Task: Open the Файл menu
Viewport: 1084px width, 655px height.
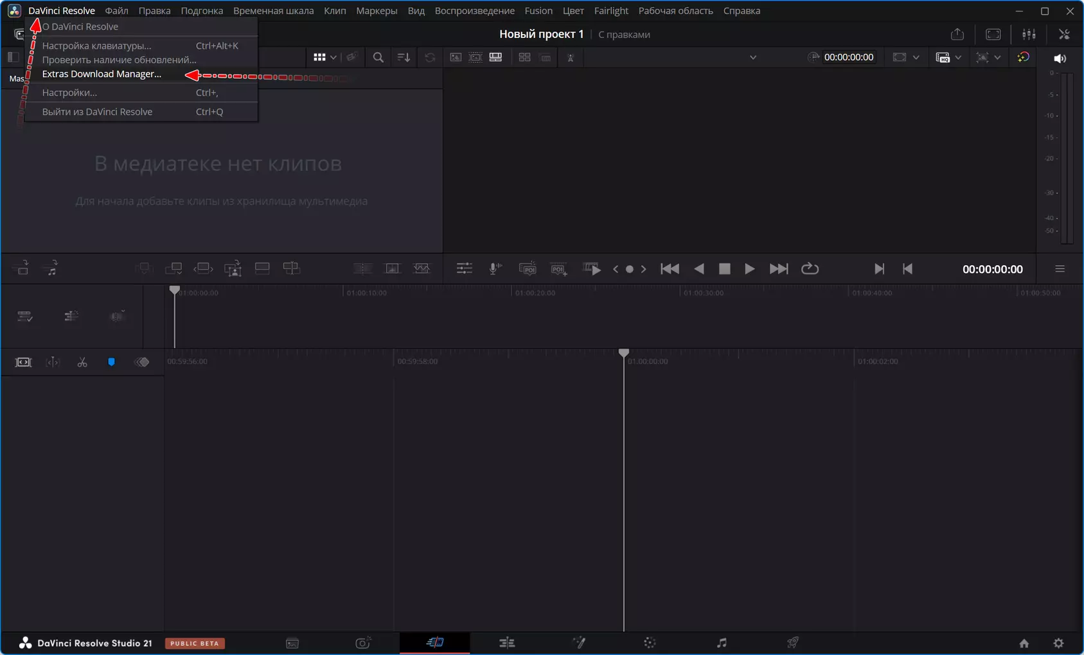Action: 116,10
